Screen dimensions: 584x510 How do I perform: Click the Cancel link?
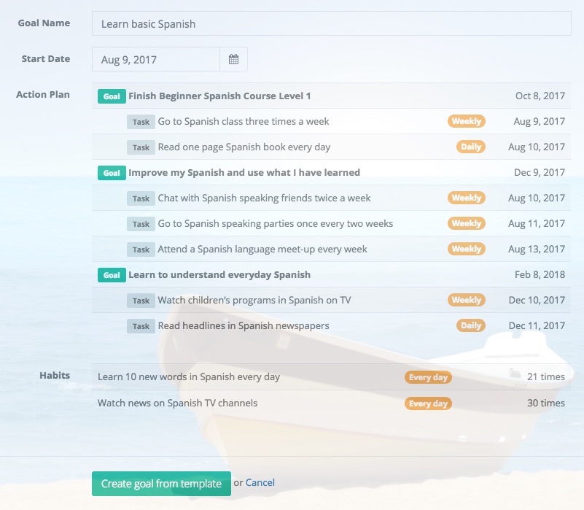(260, 482)
